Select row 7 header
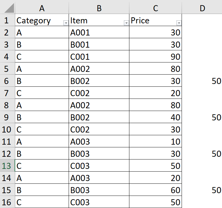Viewport: 222px width, 208px height. [x=7, y=93]
